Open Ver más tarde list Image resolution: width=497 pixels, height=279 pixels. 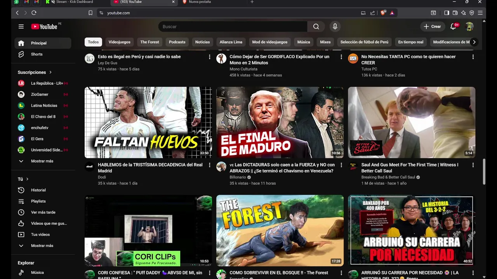(x=43, y=212)
